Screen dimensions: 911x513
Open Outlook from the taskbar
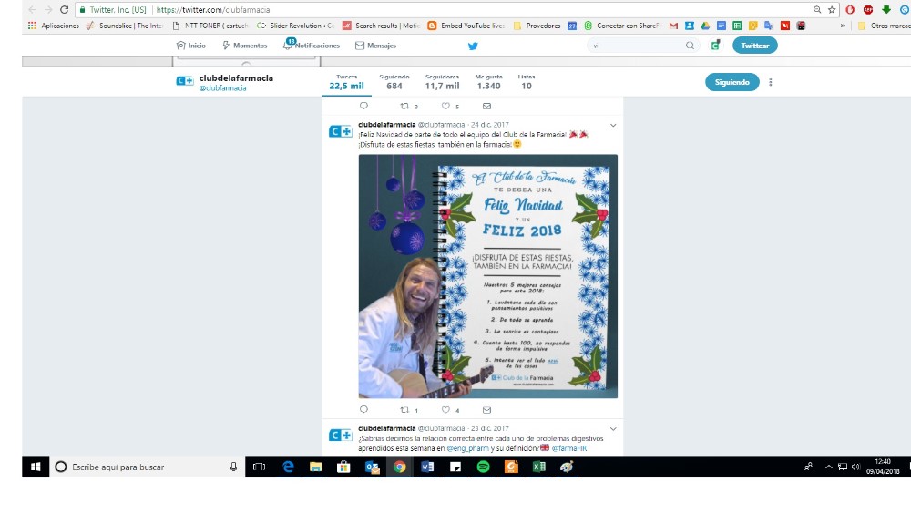pos(372,467)
